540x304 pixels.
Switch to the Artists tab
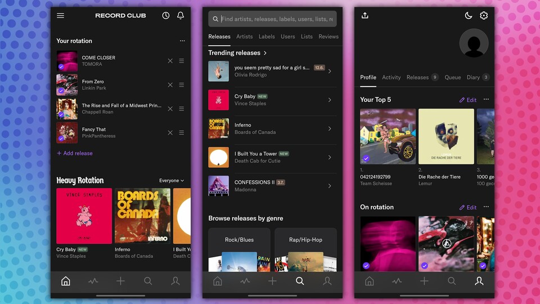pyautogui.click(x=245, y=37)
